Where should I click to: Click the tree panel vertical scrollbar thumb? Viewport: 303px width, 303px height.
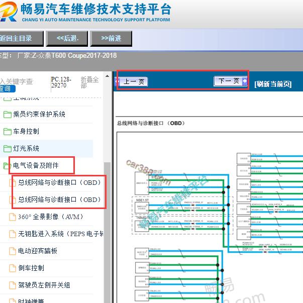coord(107,232)
